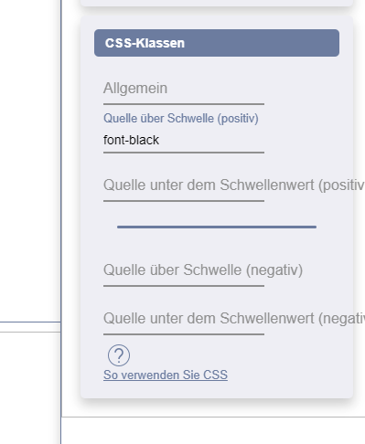Click the bottom edge of the upper card
Screen dimensions: 365x444
point(217,5)
